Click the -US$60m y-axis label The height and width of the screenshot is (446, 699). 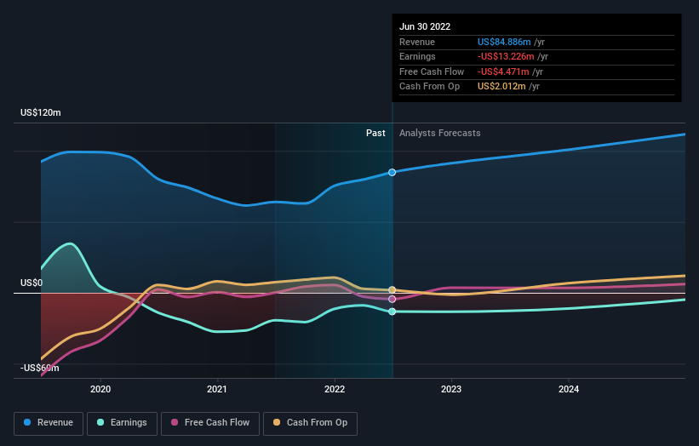pyautogui.click(x=40, y=368)
